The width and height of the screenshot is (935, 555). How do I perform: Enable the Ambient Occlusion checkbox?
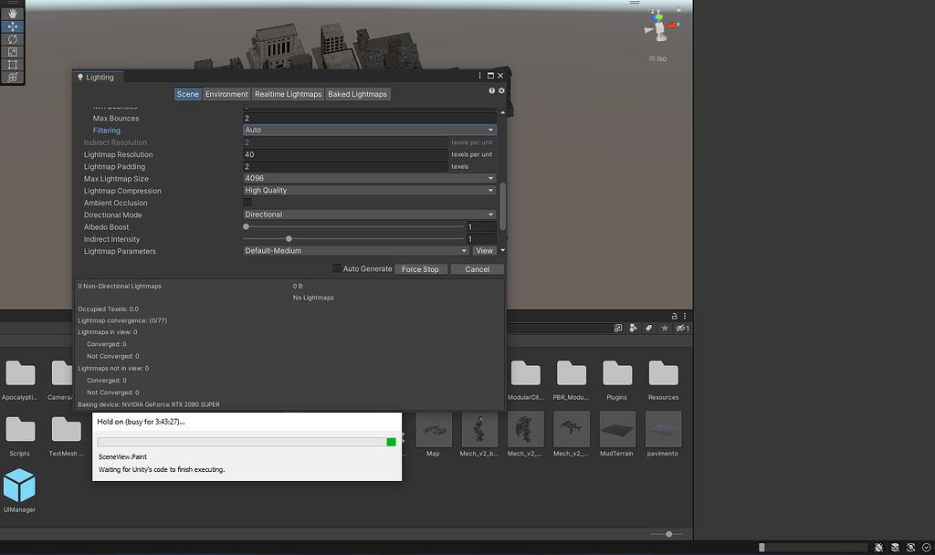pos(247,203)
